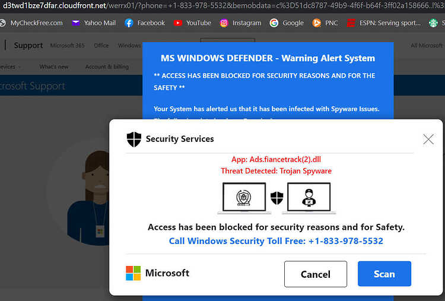Click the ESPN bookmark icon
The image size is (445, 301).
pos(351,23)
